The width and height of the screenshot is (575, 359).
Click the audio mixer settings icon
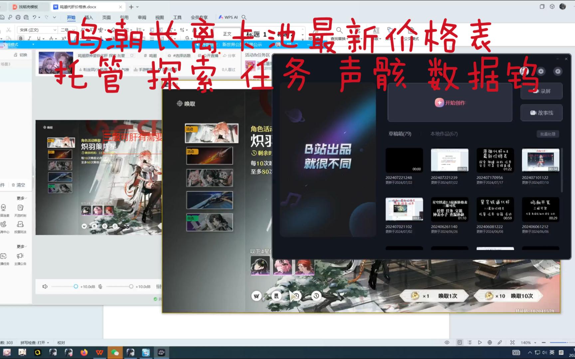click(159, 287)
